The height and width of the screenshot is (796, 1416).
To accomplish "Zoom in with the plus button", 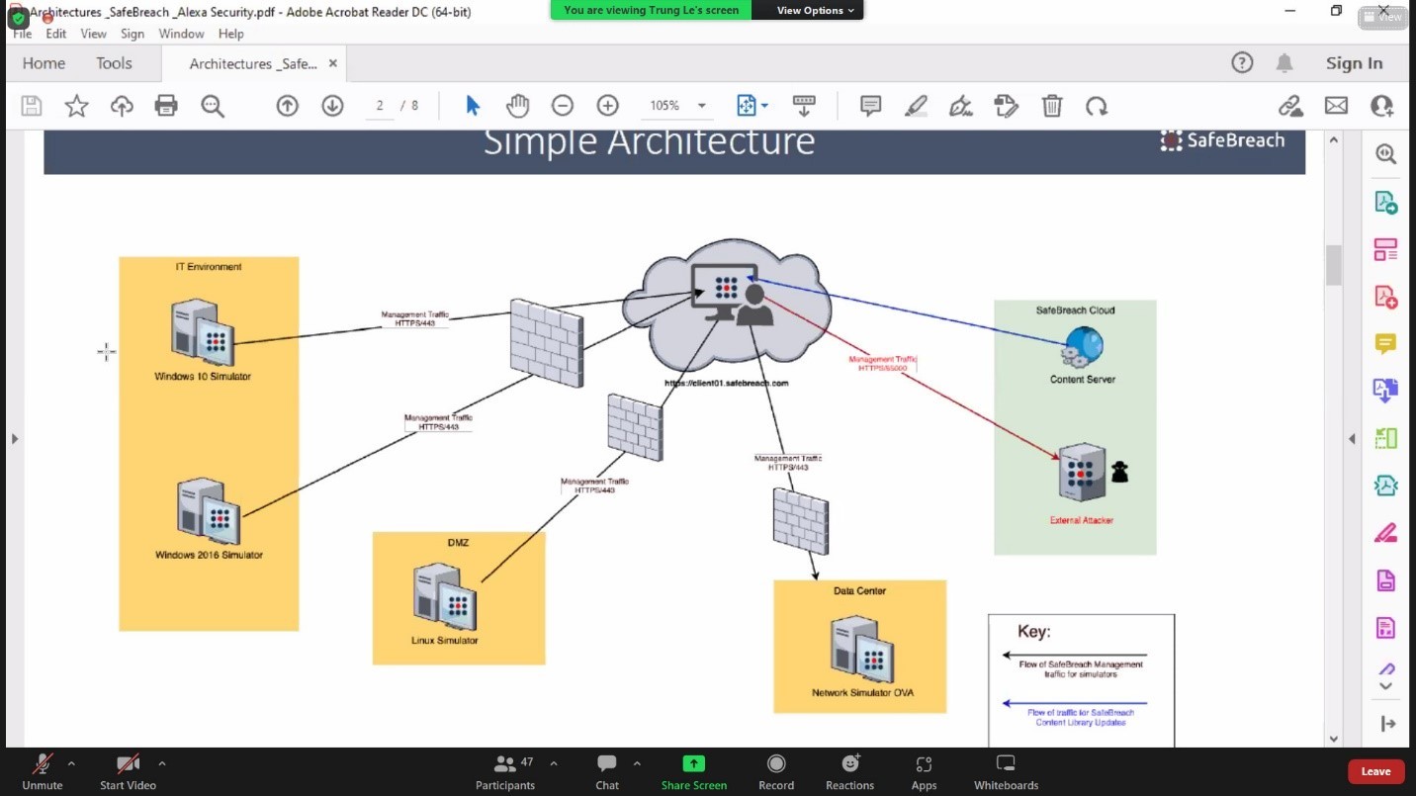I will tap(608, 106).
